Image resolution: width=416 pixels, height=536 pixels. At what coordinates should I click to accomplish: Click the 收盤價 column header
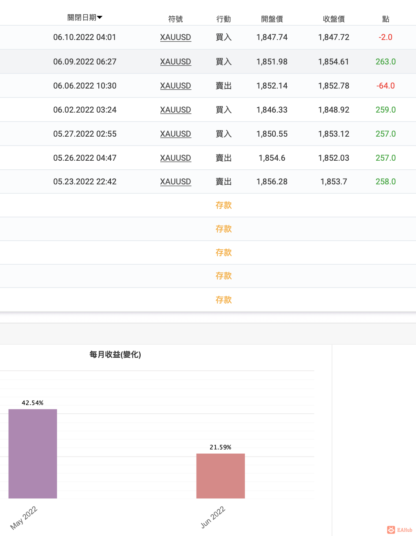pyautogui.click(x=334, y=19)
